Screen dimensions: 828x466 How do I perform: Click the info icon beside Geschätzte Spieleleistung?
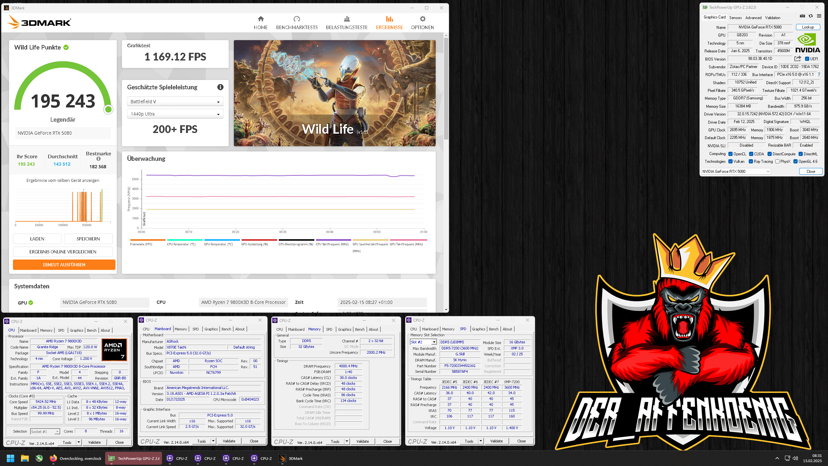(220, 87)
